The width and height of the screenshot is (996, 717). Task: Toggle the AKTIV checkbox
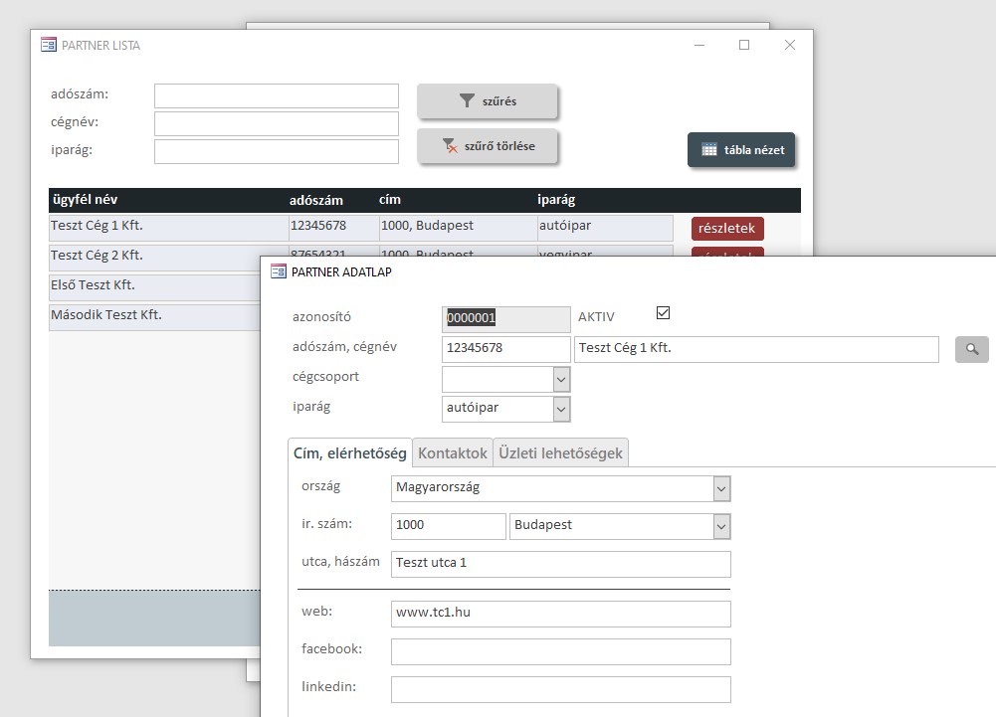(x=663, y=312)
